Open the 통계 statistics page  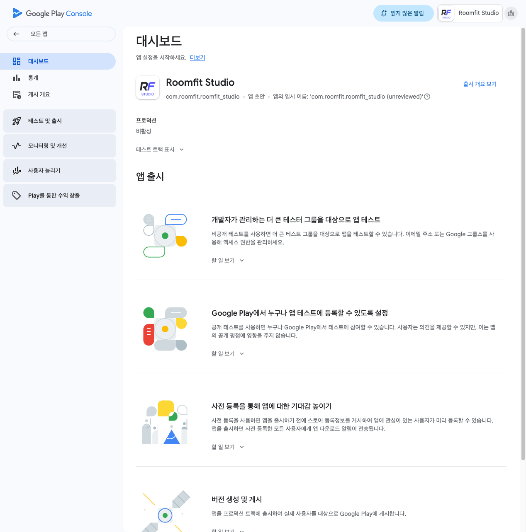(x=33, y=78)
